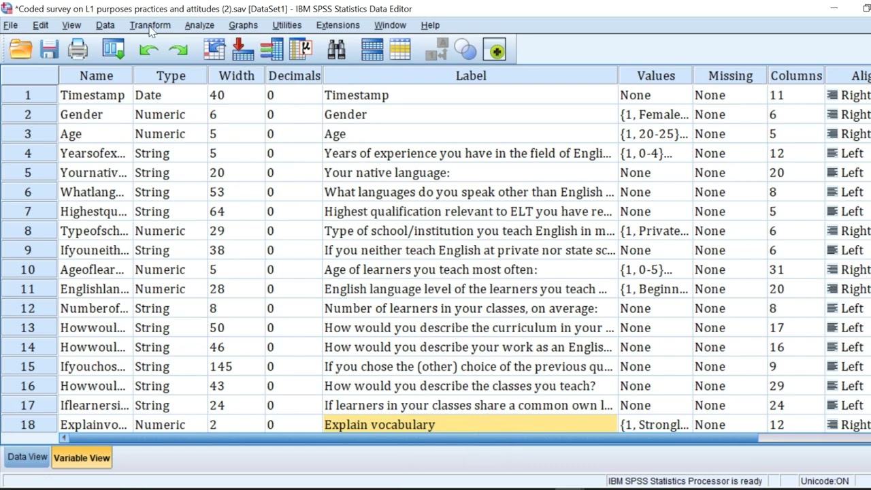Open the Window menu
The height and width of the screenshot is (490, 871).
pos(390,25)
